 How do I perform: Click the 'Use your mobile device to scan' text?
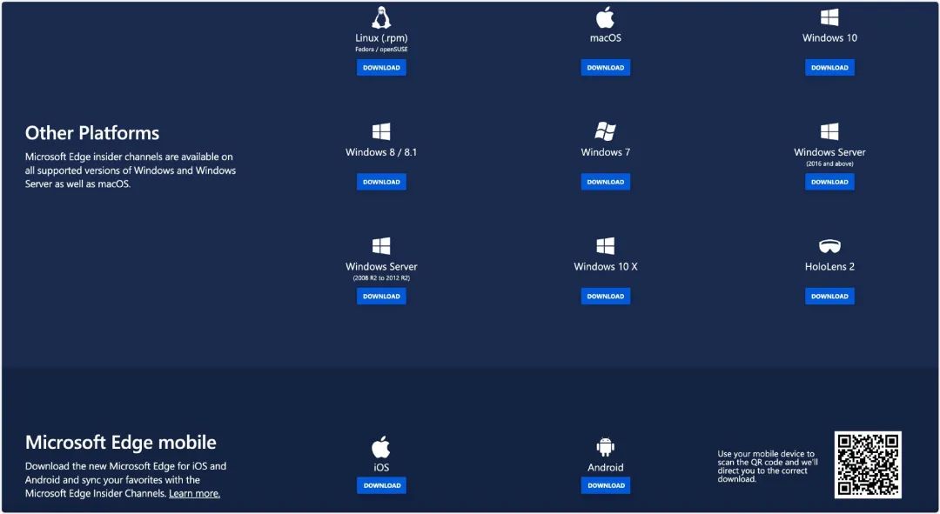768,467
